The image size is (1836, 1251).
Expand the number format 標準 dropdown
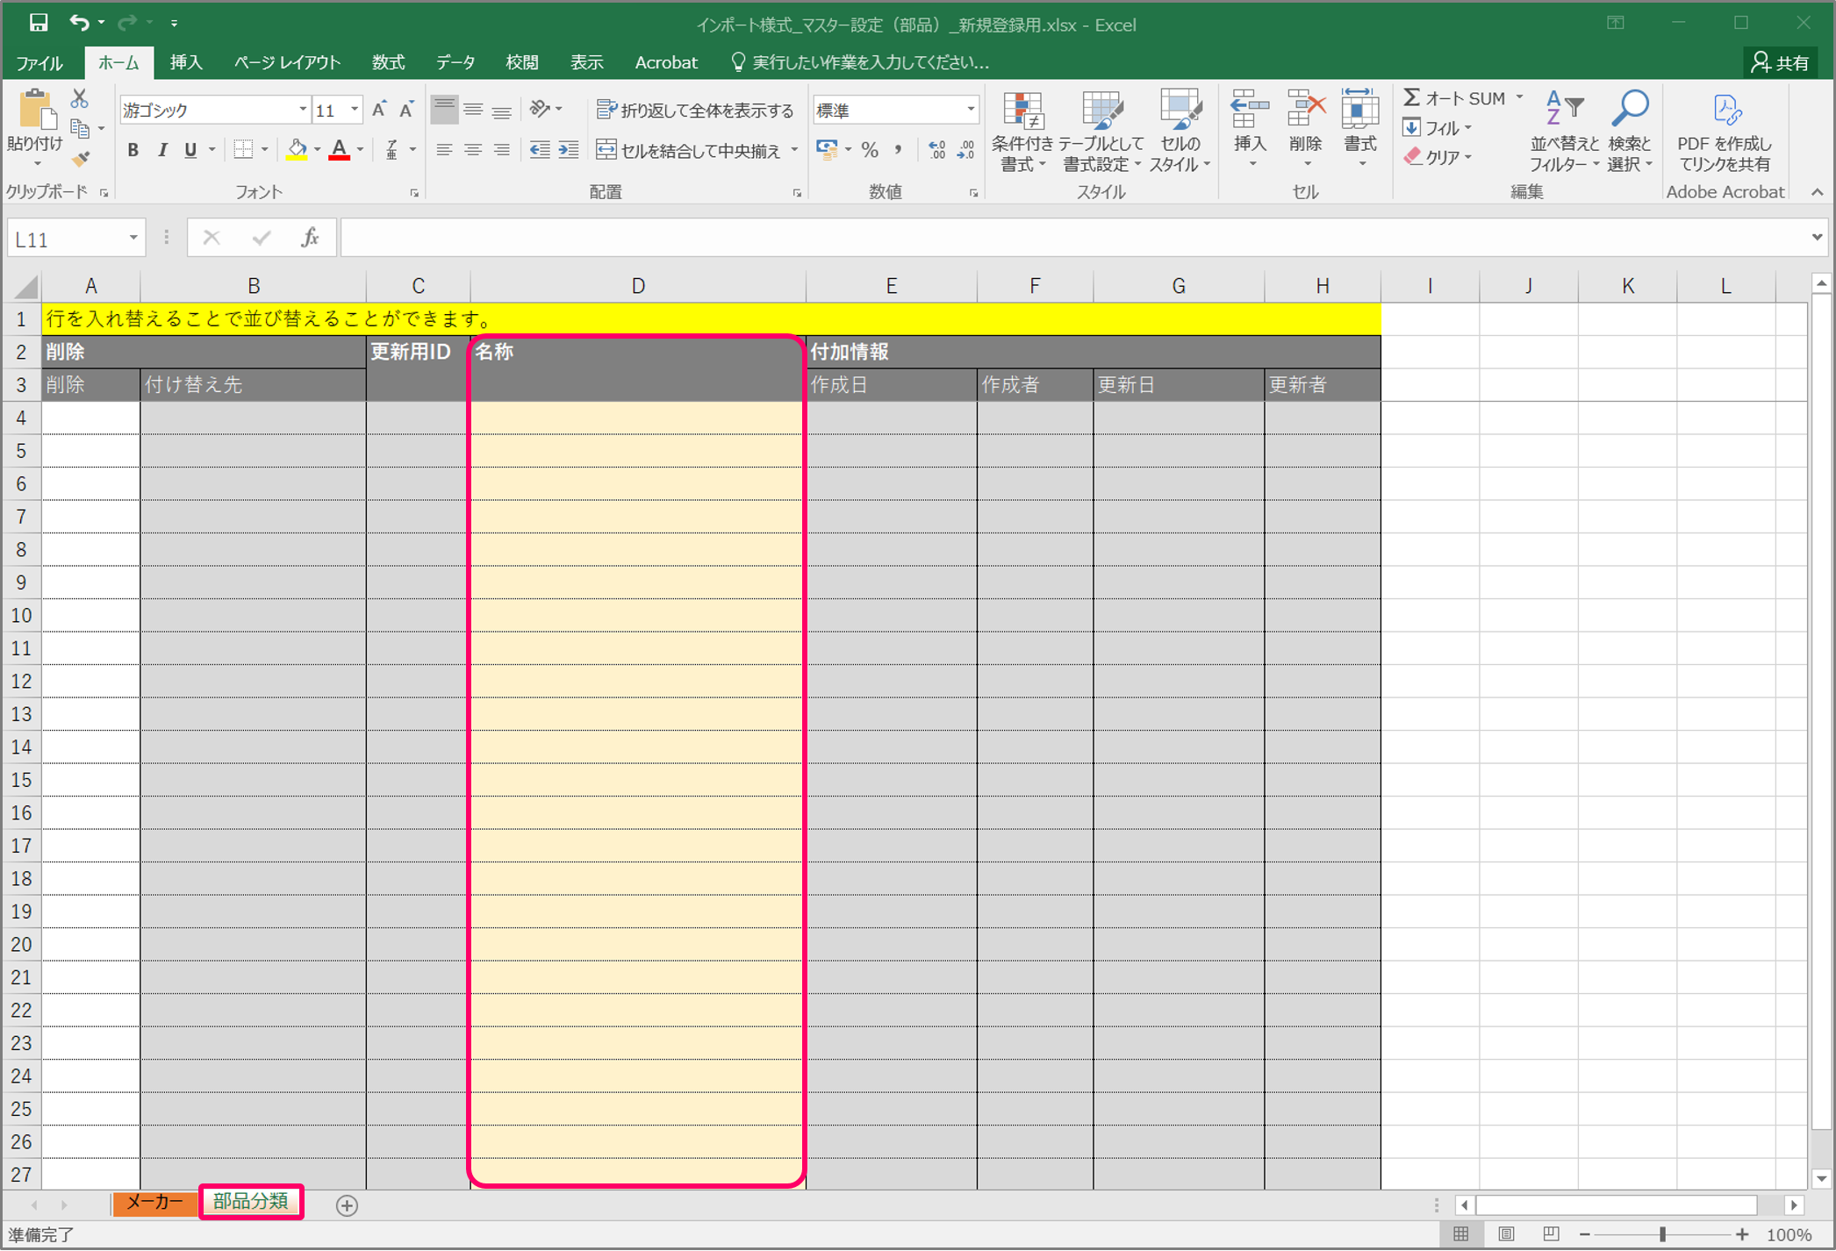(970, 110)
